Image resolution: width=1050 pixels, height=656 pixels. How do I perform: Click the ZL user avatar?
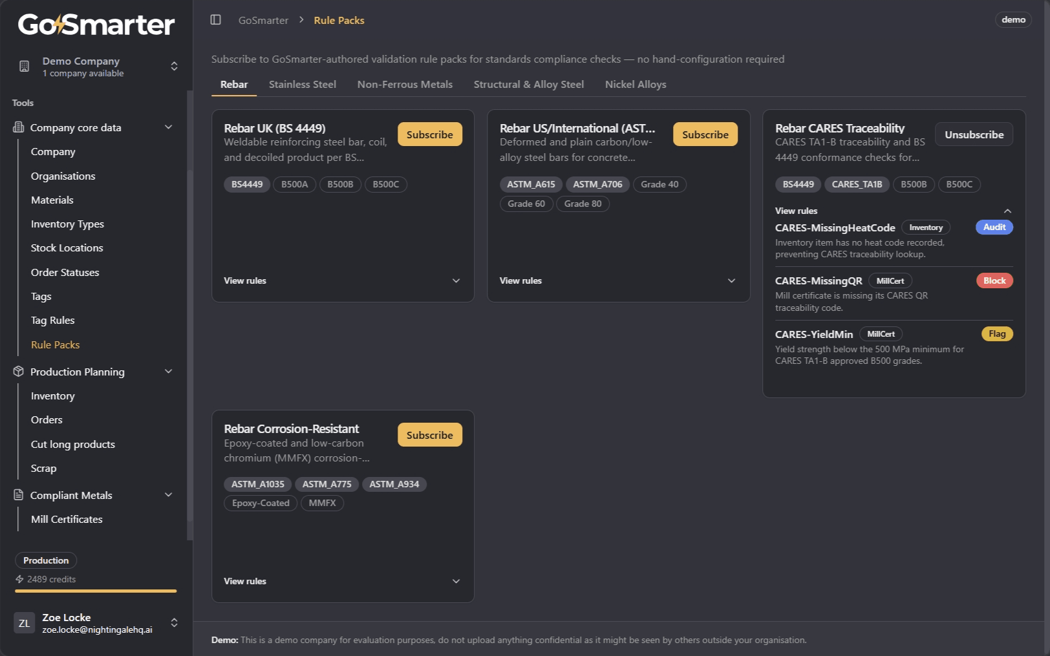(x=25, y=623)
